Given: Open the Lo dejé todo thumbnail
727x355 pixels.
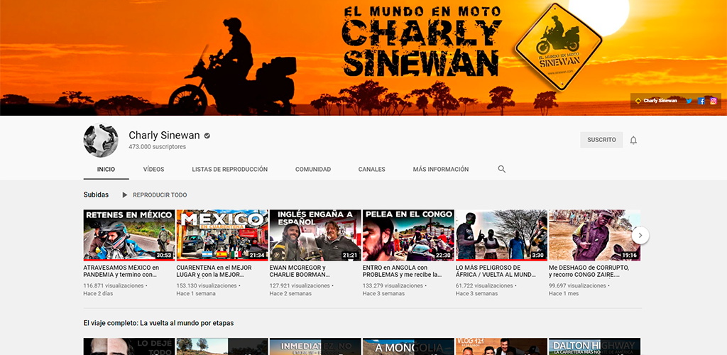Looking at the screenshot, I should pyautogui.click(x=129, y=346).
